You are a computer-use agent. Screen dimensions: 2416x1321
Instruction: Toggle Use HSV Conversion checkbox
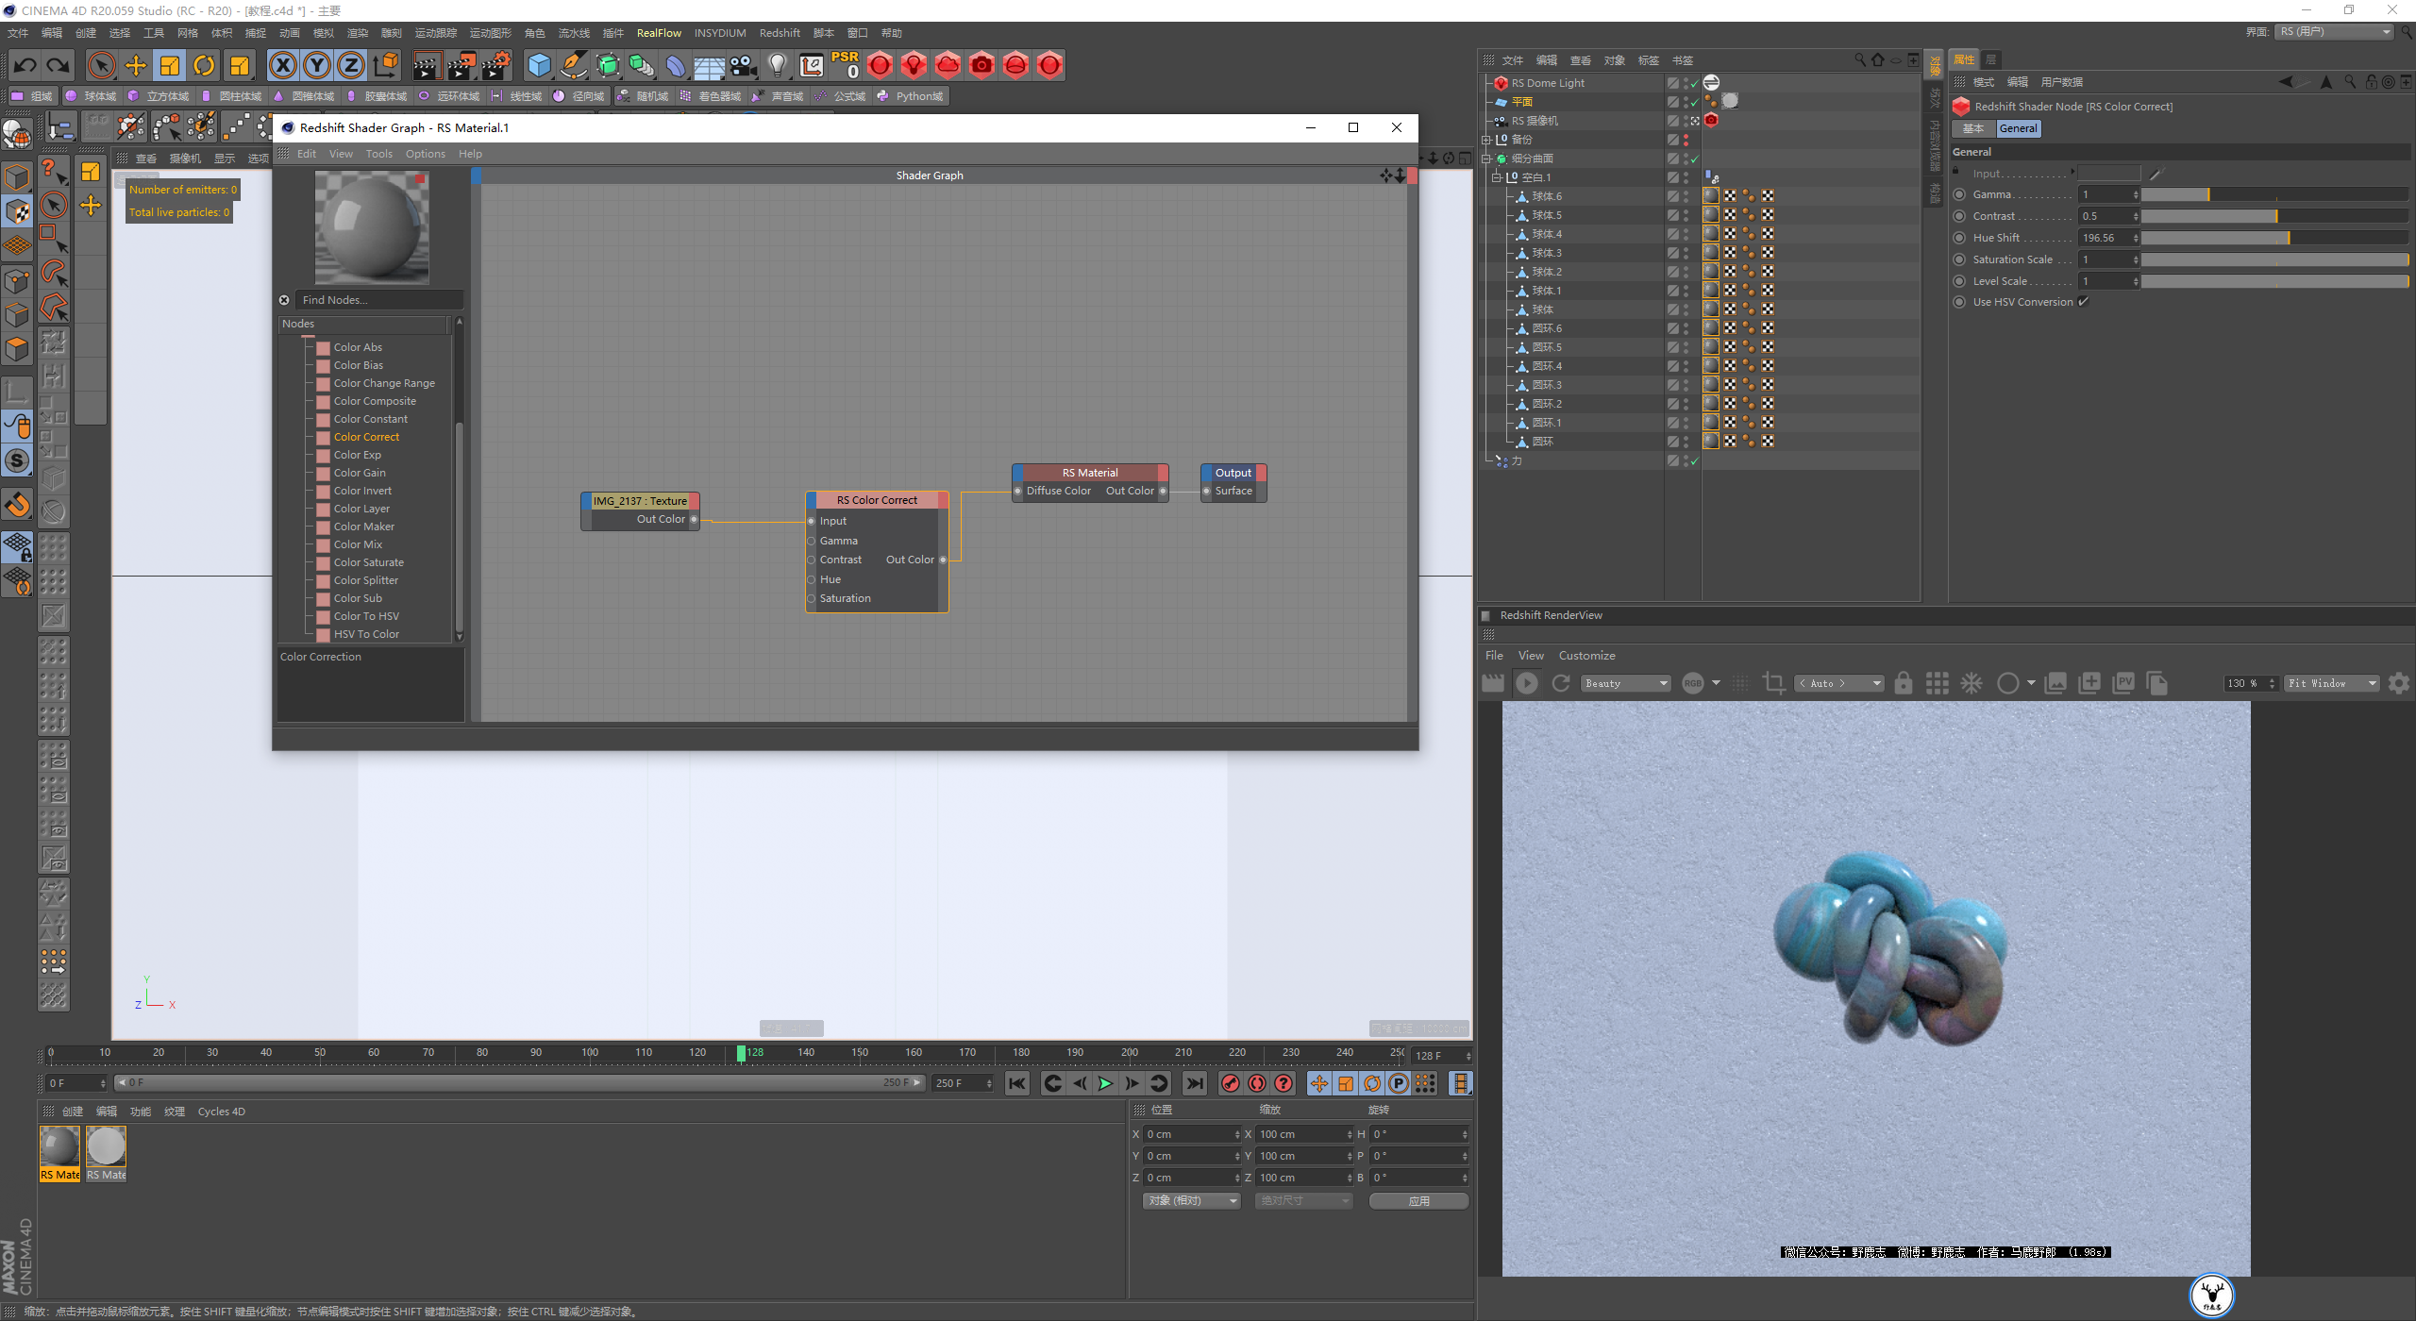[2084, 302]
